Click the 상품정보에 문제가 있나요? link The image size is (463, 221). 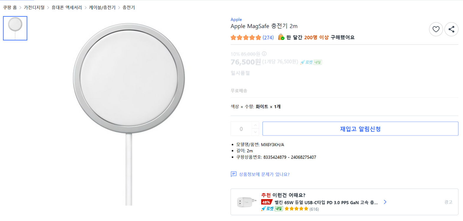click(x=264, y=174)
